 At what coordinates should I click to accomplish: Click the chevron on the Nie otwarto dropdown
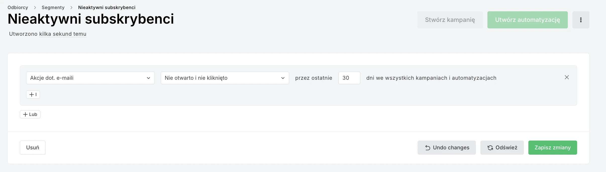tap(283, 78)
